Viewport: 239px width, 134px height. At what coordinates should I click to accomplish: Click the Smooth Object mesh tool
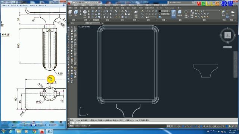(x=85, y=13)
